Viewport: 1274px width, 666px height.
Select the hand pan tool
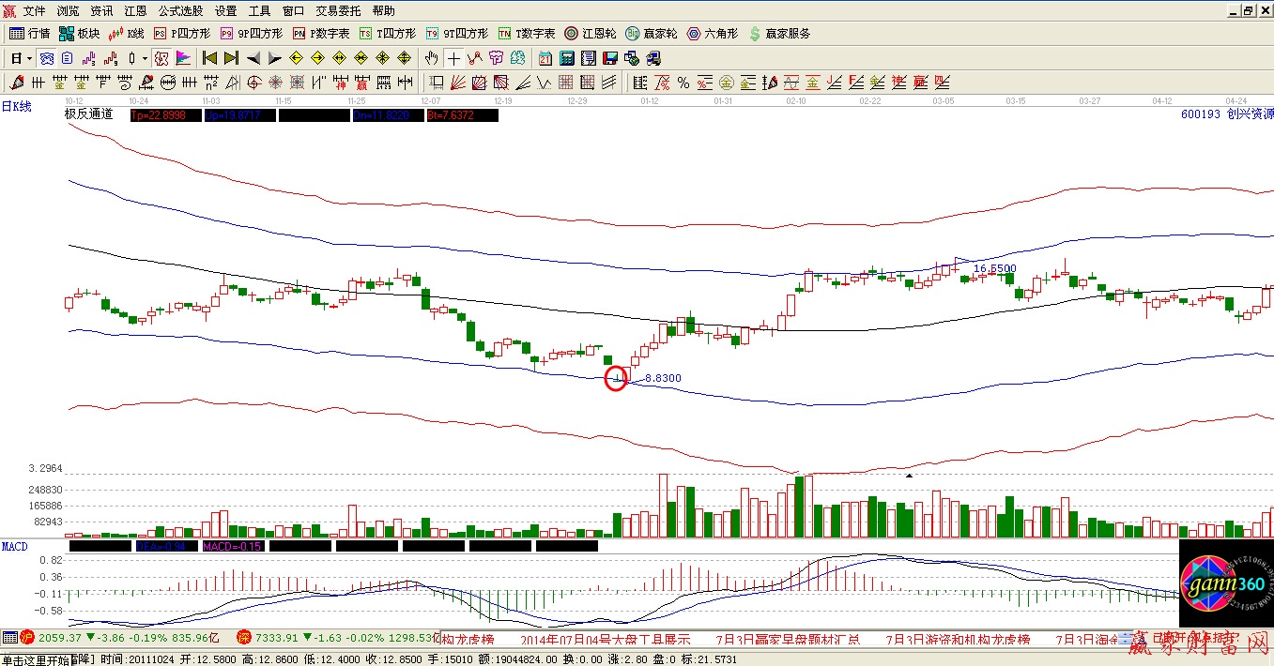(x=431, y=58)
